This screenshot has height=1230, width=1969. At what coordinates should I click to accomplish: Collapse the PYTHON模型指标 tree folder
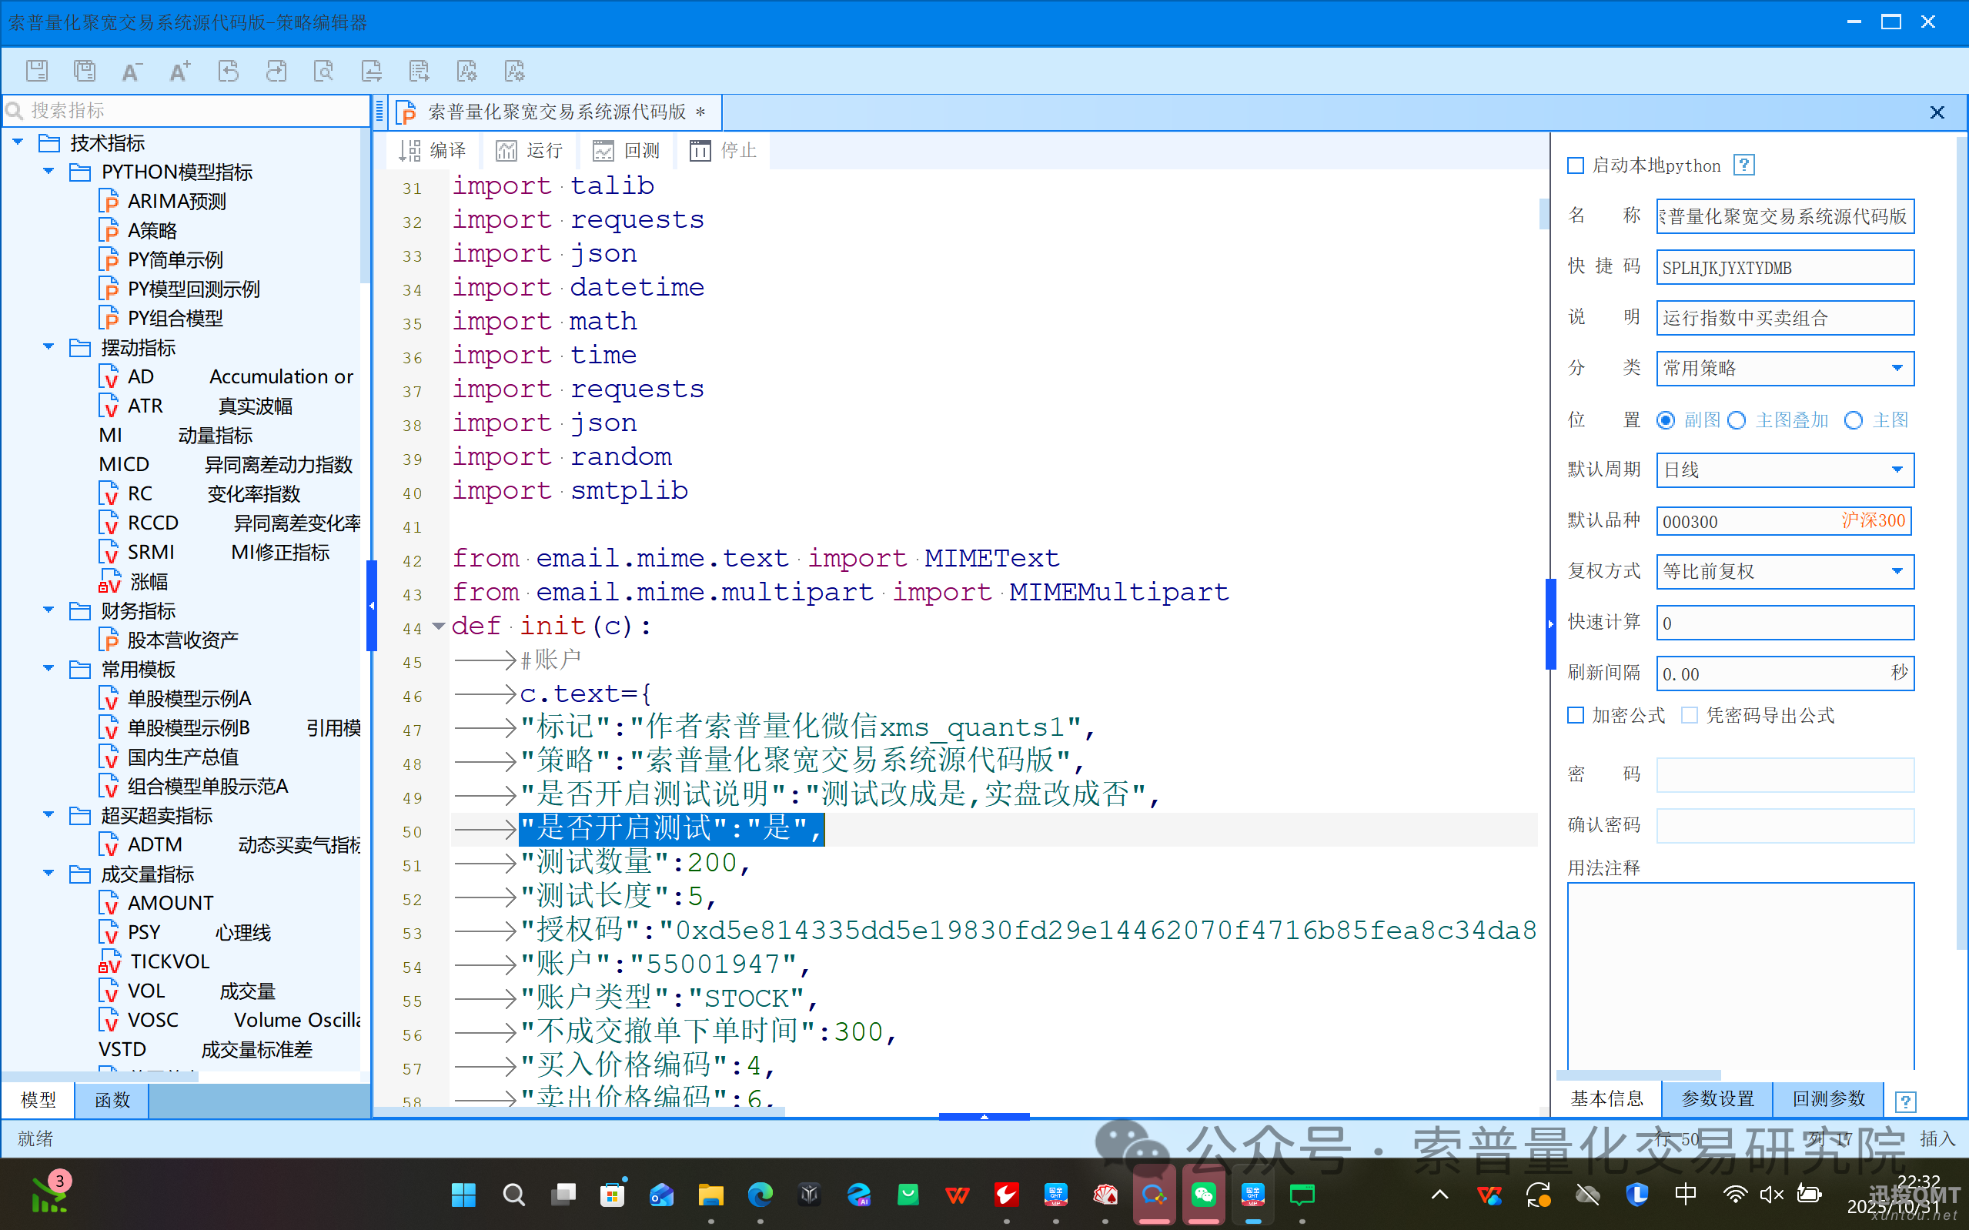point(48,172)
